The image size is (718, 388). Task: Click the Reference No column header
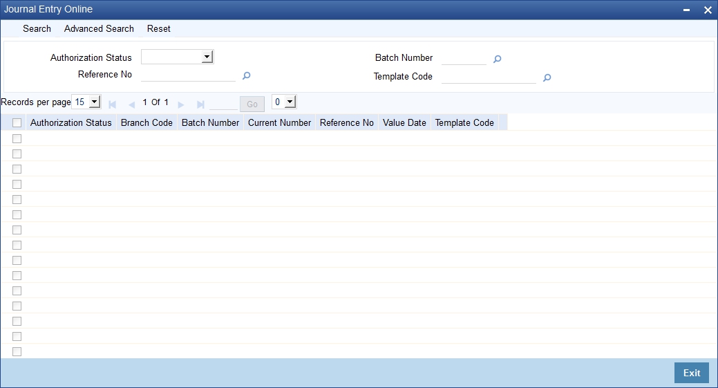(x=347, y=123)
